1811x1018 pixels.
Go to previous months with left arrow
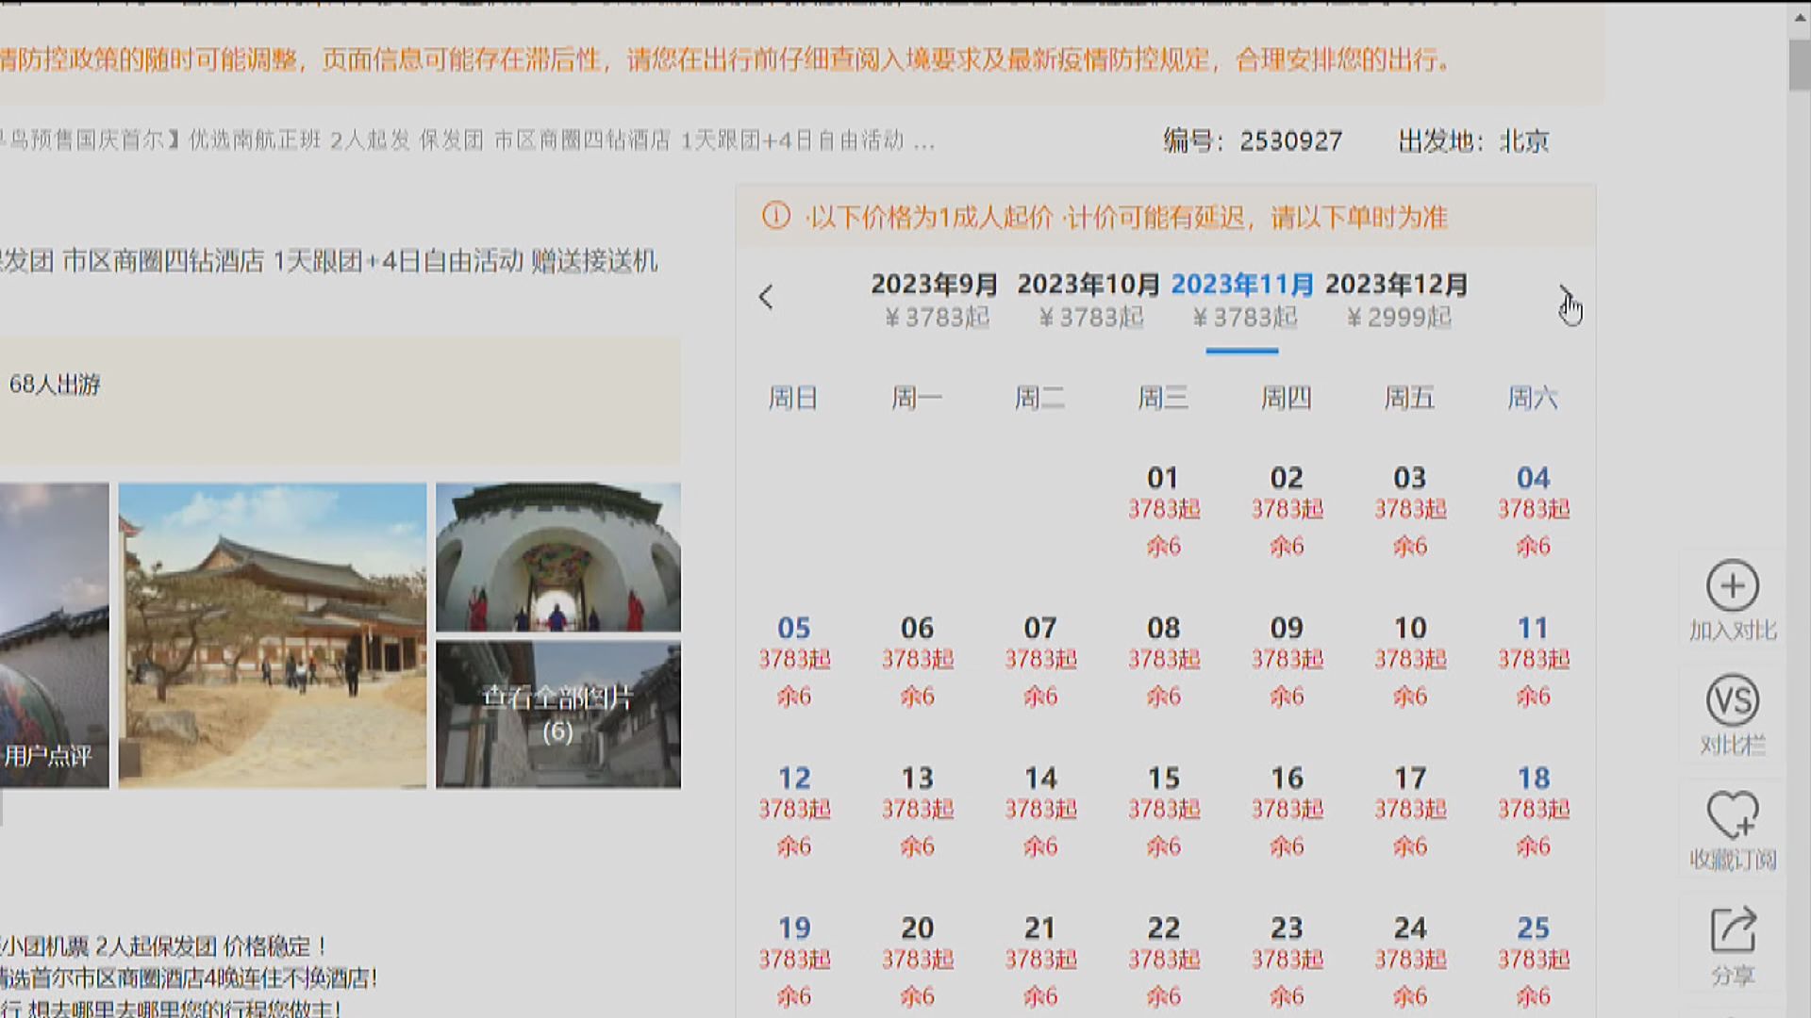click(766, 298)
